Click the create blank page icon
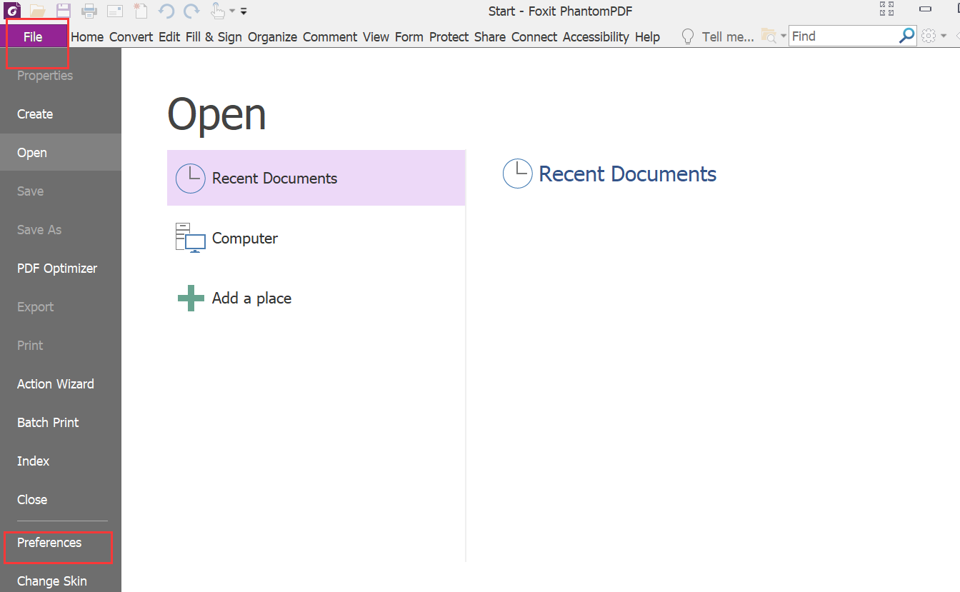 (141, 11)
